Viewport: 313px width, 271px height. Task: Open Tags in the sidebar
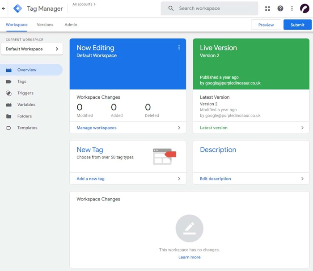pos(22,82)
